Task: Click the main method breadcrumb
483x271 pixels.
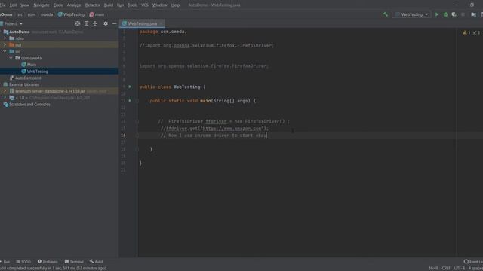Action: click(97, 14)
